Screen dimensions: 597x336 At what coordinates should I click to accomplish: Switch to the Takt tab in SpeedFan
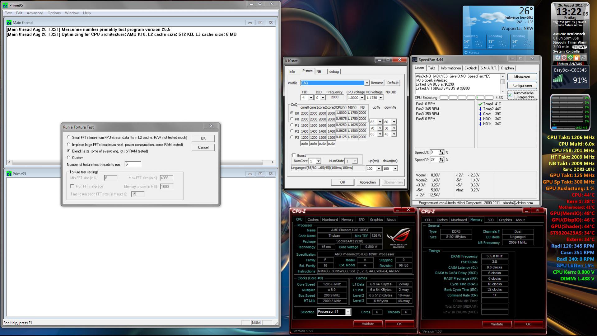431,68
